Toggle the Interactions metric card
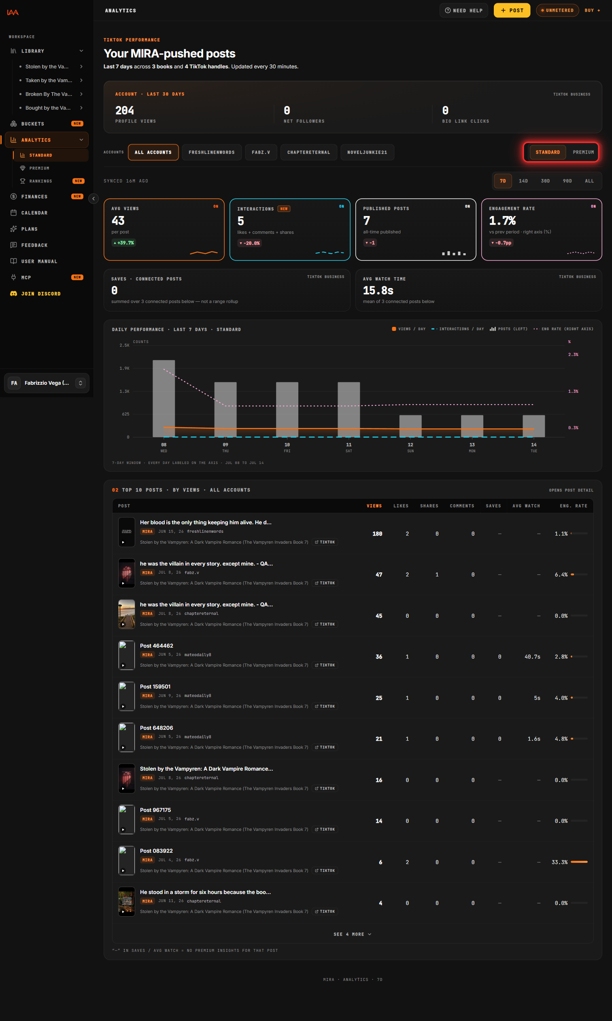 tap(290, 229)
